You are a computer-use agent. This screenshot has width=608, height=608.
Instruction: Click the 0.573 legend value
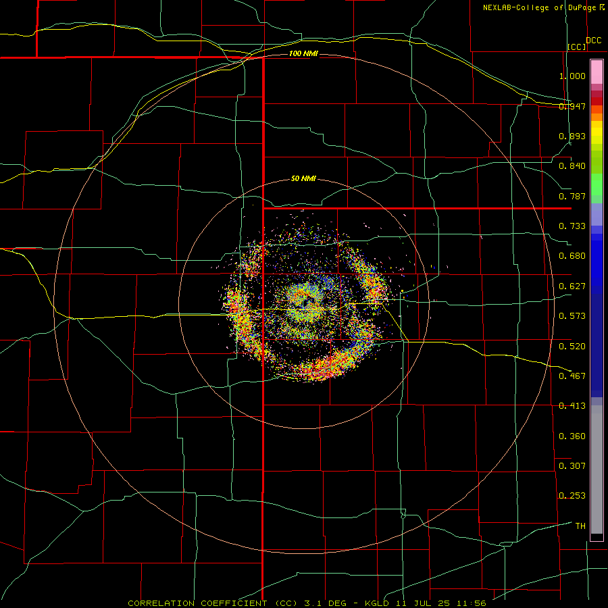(572, 316)
